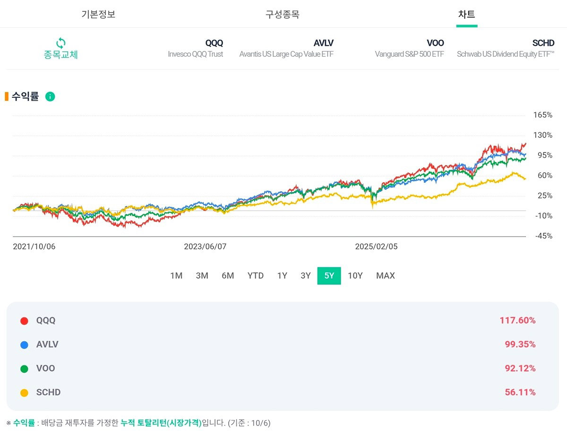This screenshot has height=433, width=567.
Task: Click the AVLV legend label
Action: coord(47,345)
